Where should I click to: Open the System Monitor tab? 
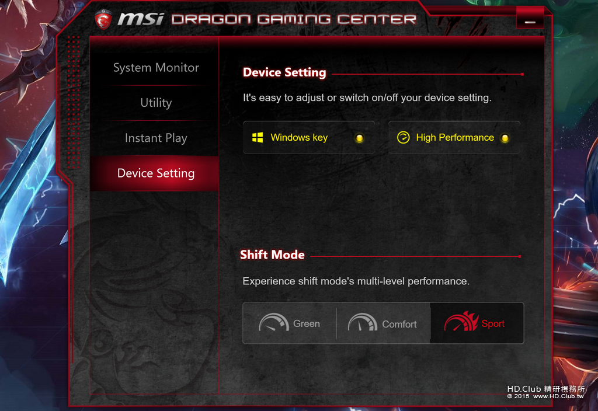point(156,68)
